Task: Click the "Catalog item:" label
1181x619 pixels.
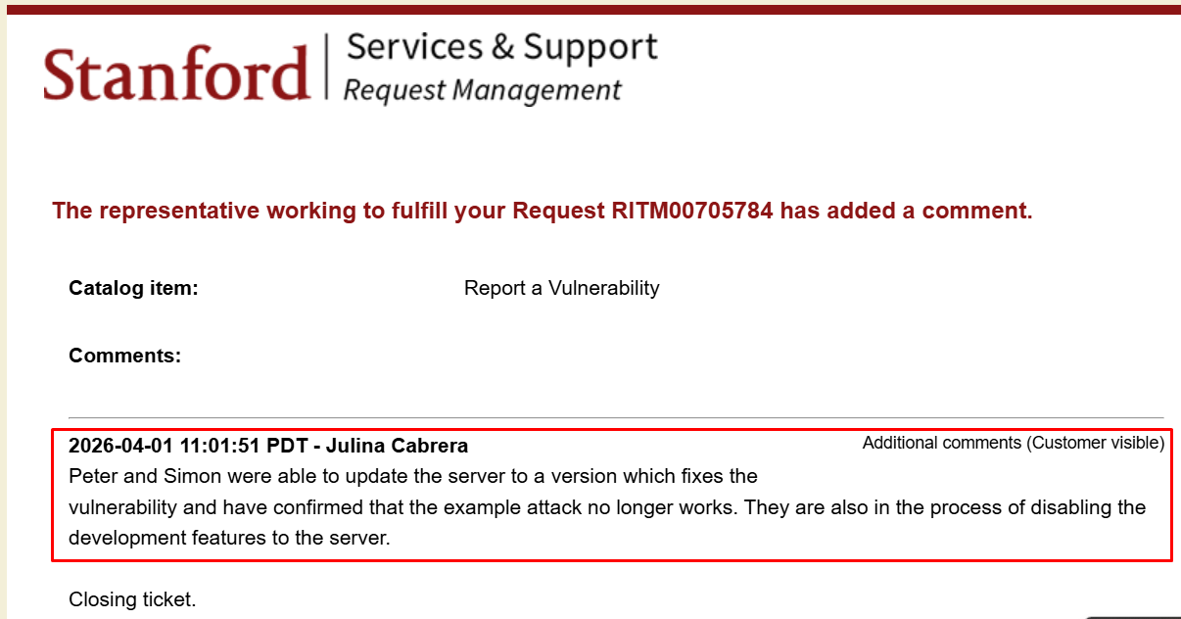Action: coord(133,288)
